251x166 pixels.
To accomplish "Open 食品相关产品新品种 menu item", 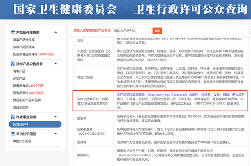I will click(x=29, y=100).
